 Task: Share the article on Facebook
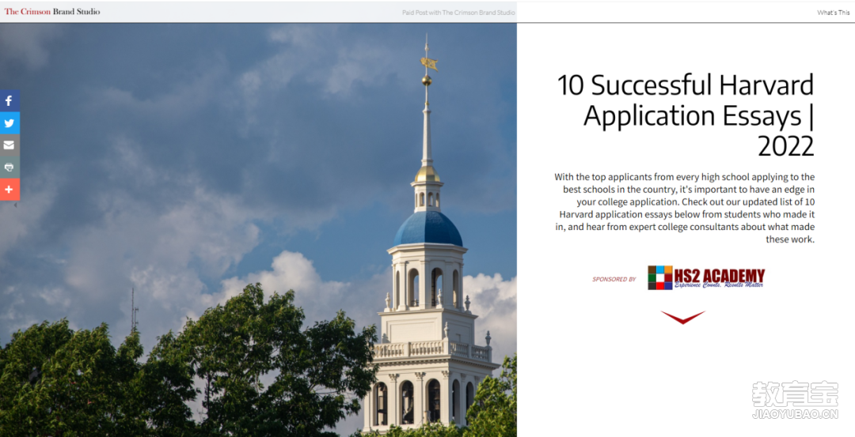[x=9, y=100]
